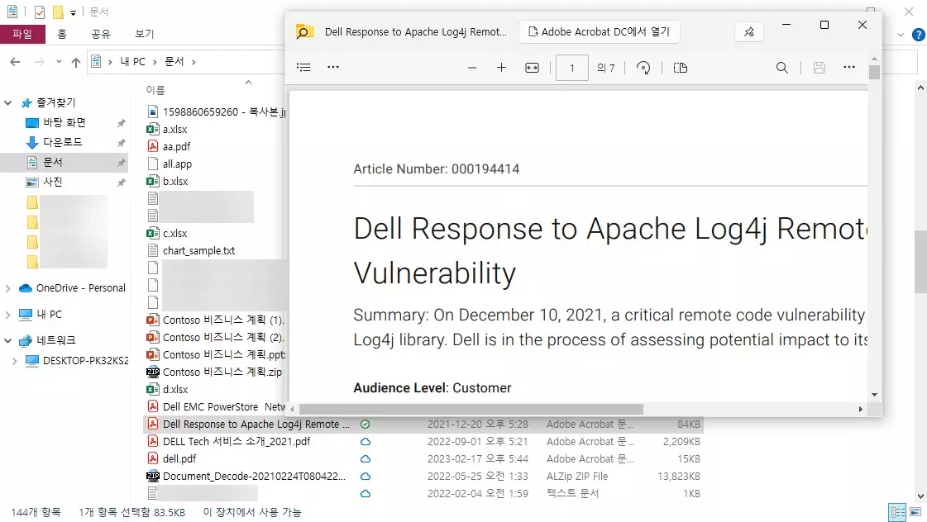927x522 pixels.
Task: Click green sync checkmark for Dell Response
Action: (x=366, y=424)
